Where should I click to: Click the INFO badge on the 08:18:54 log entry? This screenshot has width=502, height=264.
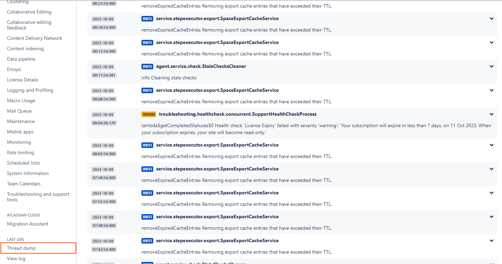(147, 18)
